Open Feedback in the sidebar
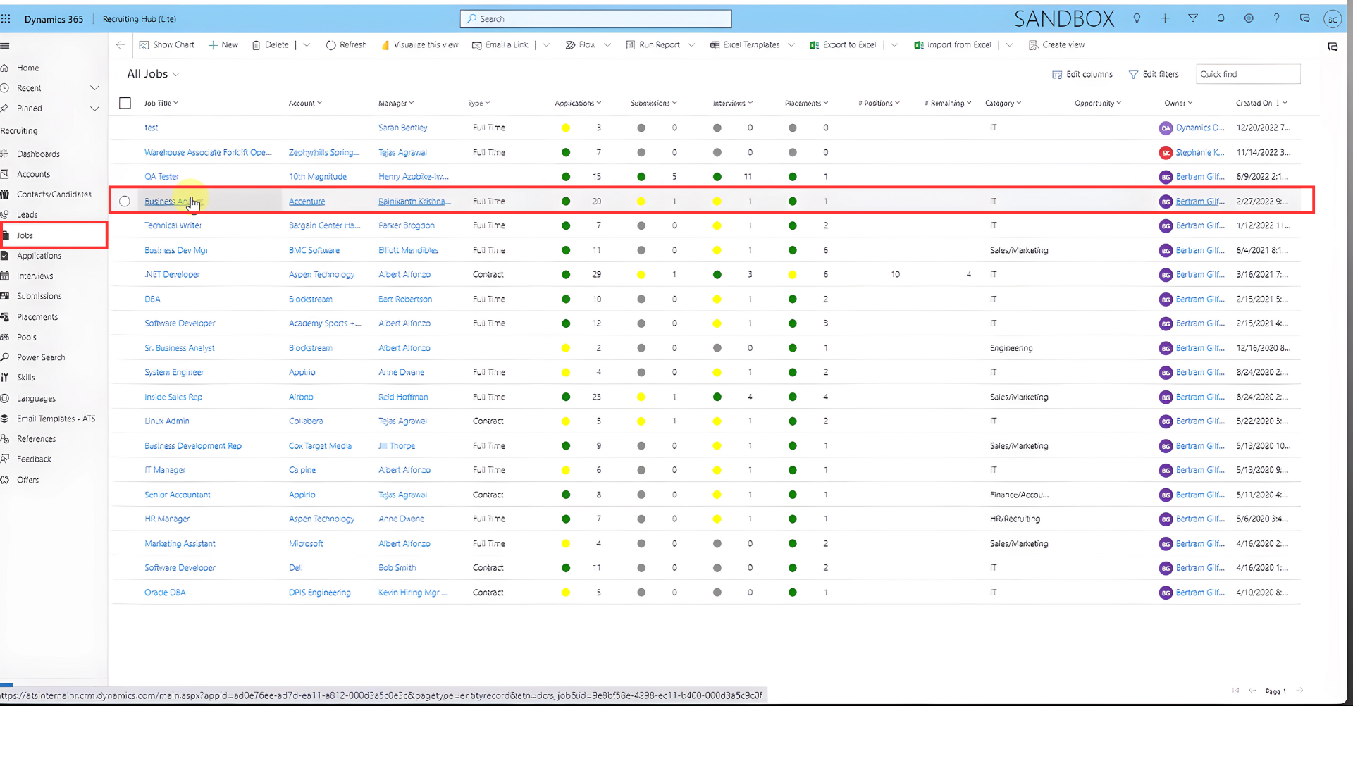 [34, 459]
